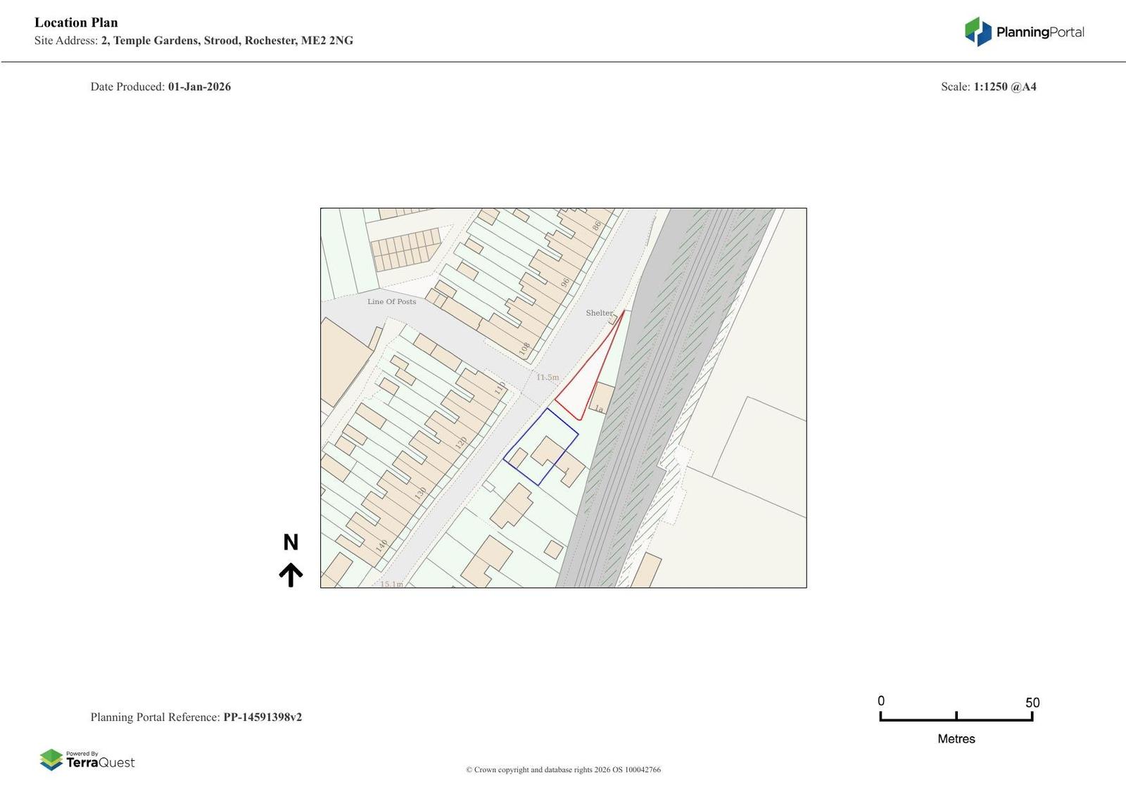Screen dimensions: 1126x796
Task: Click the '1a' building label
Action: pyautogui.click(x=599, y=409)
